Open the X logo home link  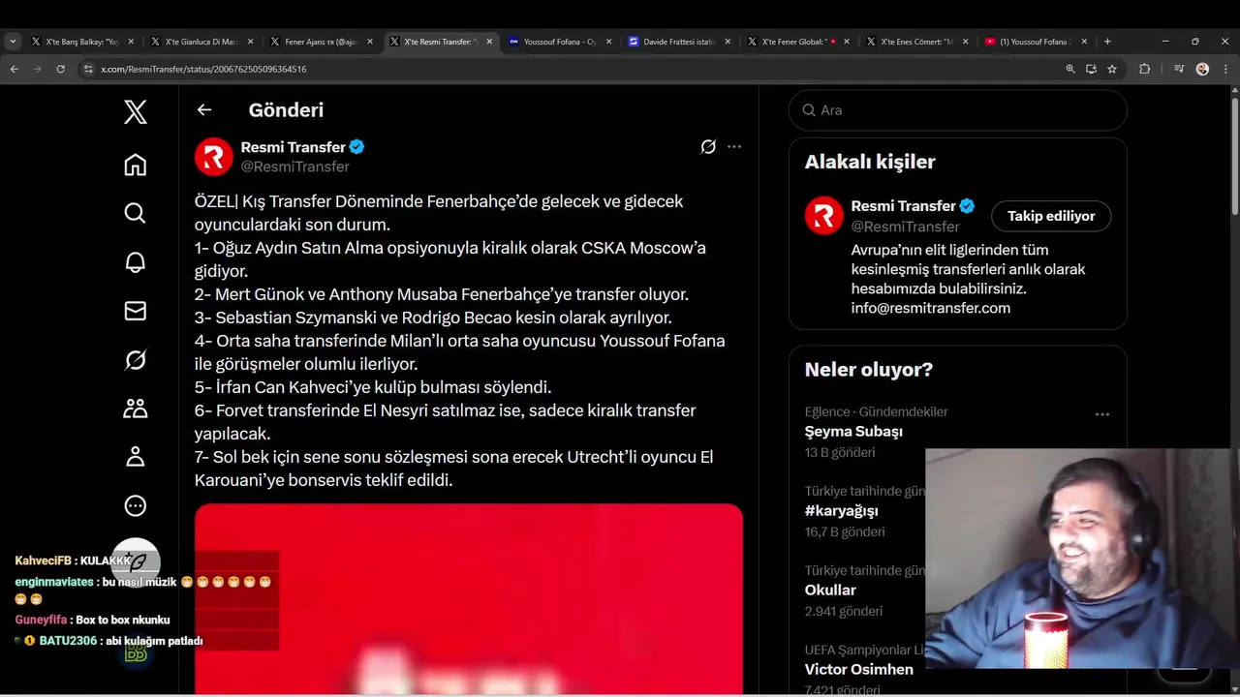[136, 112]
